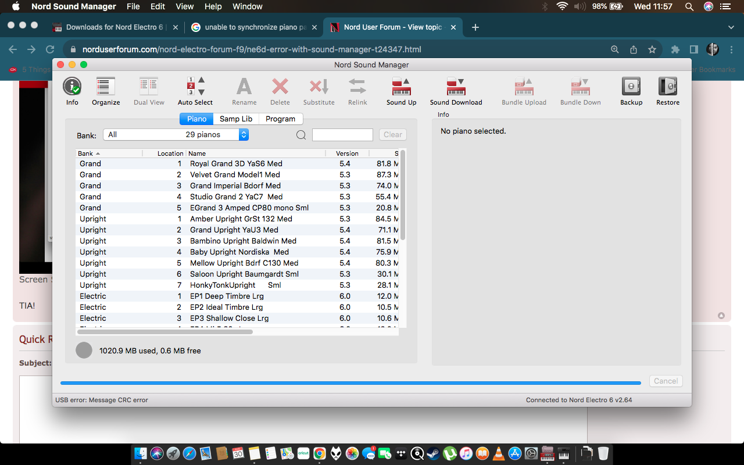
Task: Click the Substitute toolbar icon
Action: 319,87
